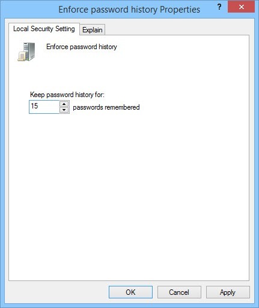
Task: Switch to the Explain tab
Action: tap(93, 30)
